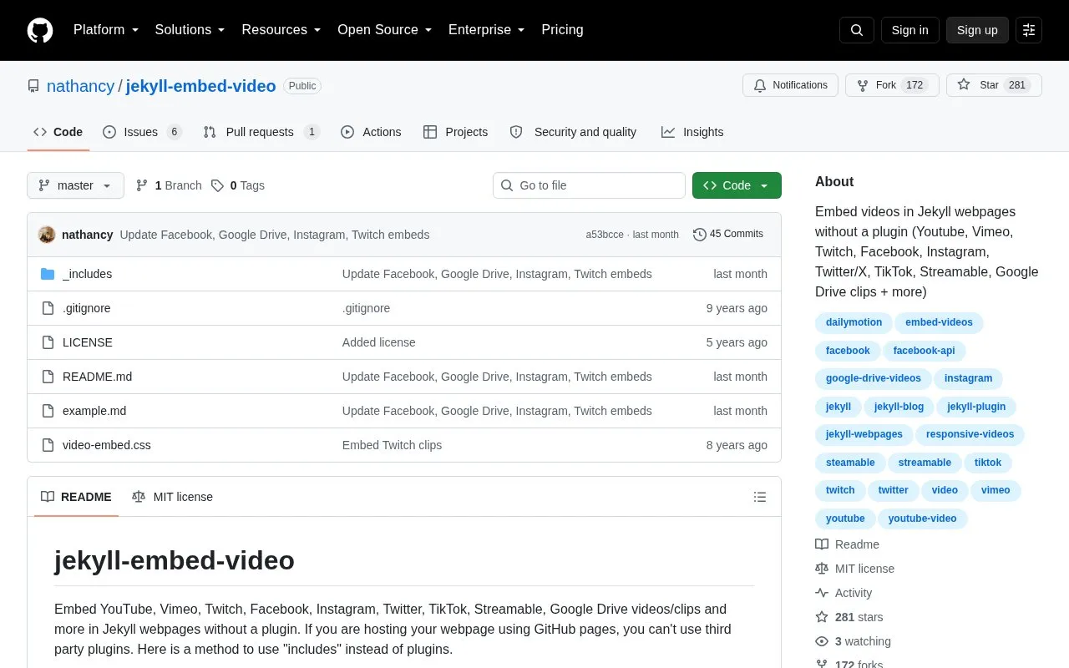Click the book icon beside Readme

click(x=822, y=544)
